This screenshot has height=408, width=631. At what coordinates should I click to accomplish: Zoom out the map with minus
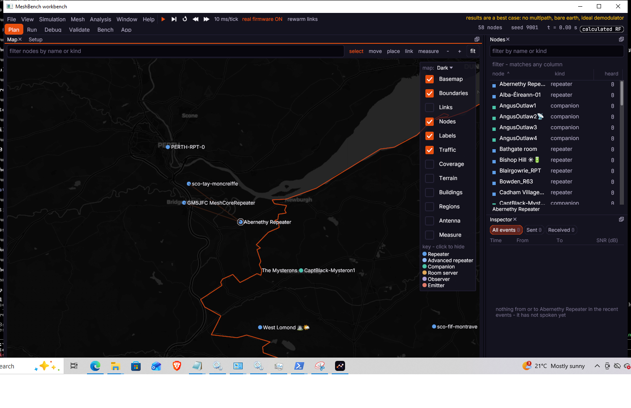coord(448,51)
